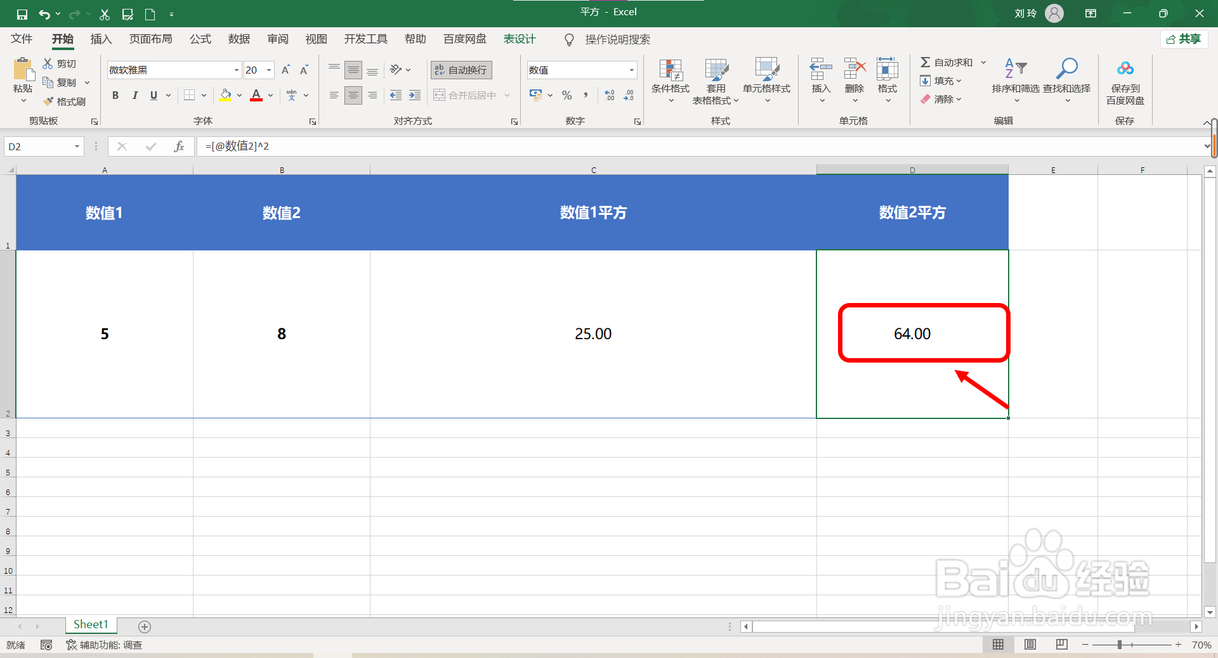Toggle italic formatting

point(134,95)
